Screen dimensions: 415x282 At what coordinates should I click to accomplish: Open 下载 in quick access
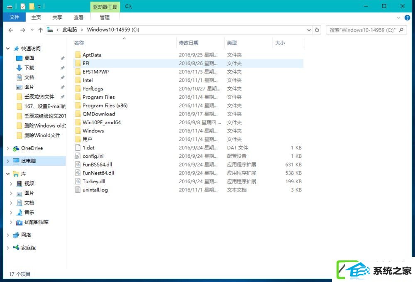coord(29,68)
